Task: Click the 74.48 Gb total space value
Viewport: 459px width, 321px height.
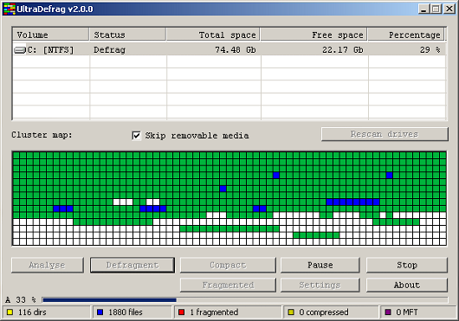Action: pyautogui.click(x=236, y=50)
